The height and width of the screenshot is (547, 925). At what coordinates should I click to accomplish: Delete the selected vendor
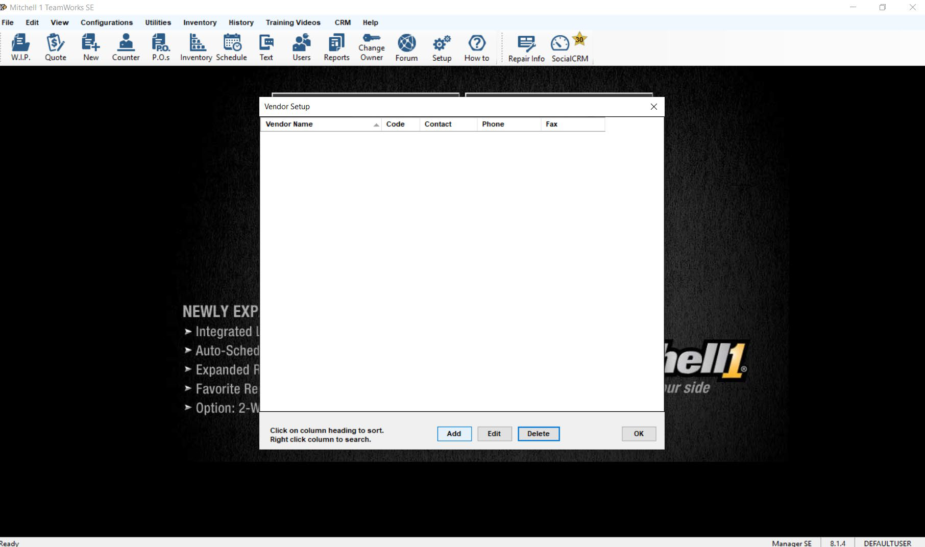[538, 434]
